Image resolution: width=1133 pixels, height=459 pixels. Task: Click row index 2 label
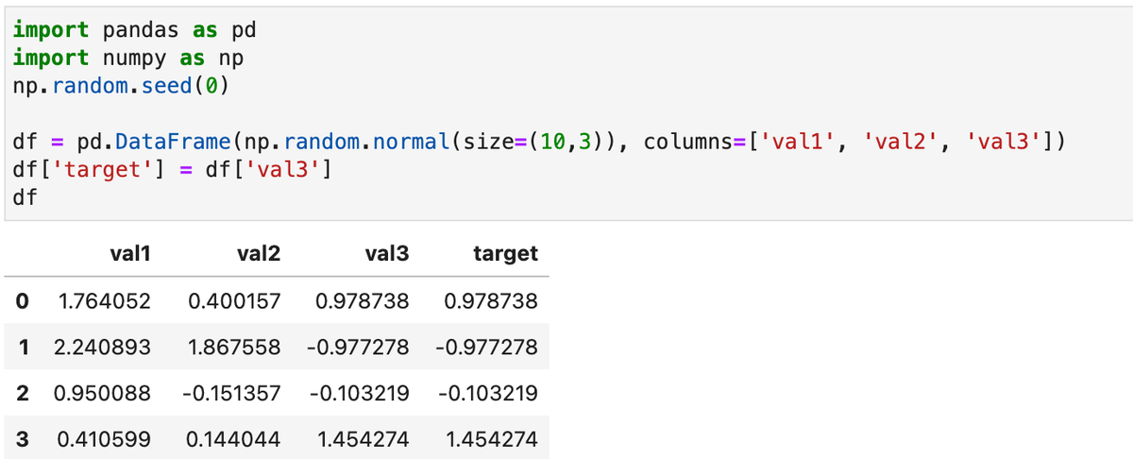pyautogui.click(x=22, y=393)
